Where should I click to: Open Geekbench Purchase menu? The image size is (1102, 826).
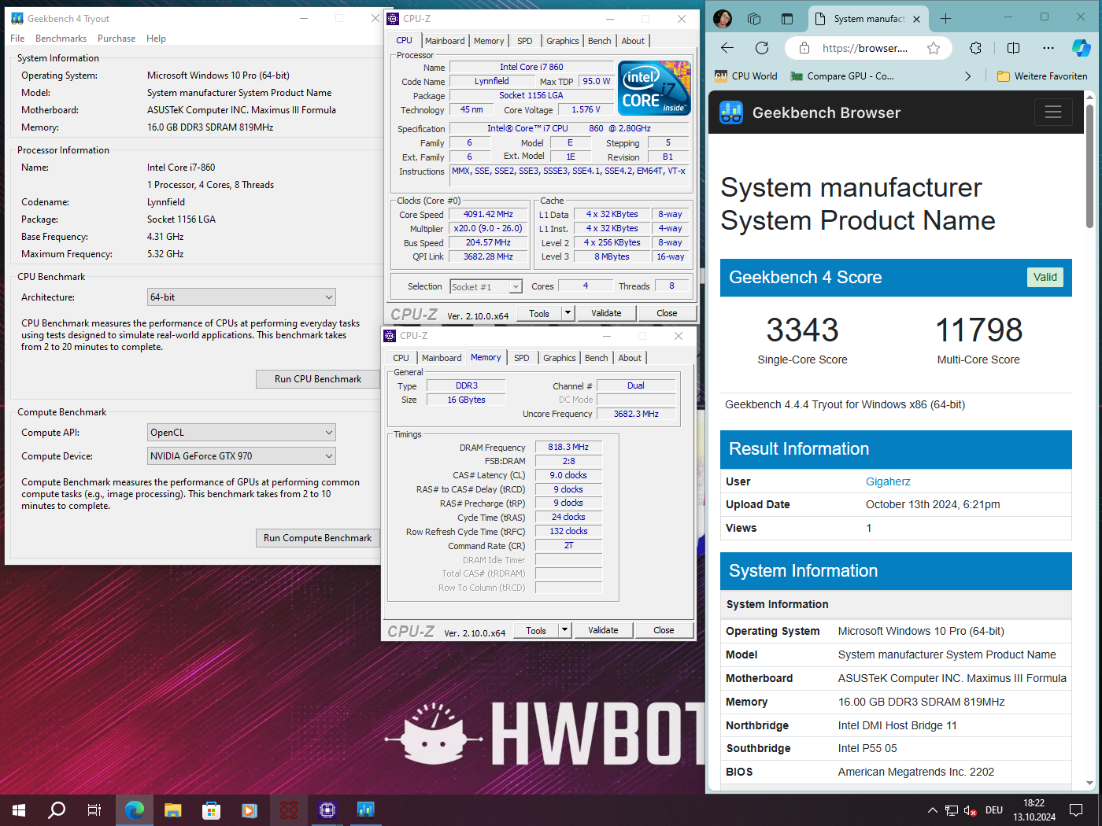coord(116,39)
